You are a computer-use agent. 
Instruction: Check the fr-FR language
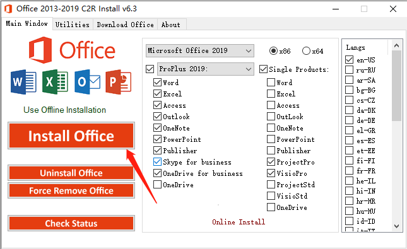(x=350, y=171)
